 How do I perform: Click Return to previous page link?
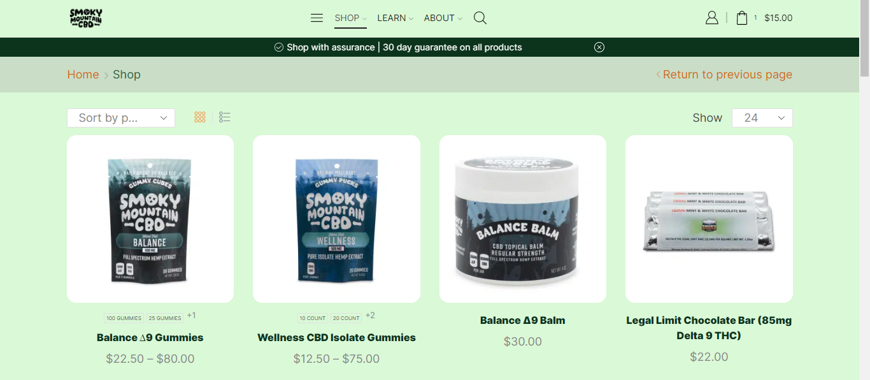(x=727, y=75)
